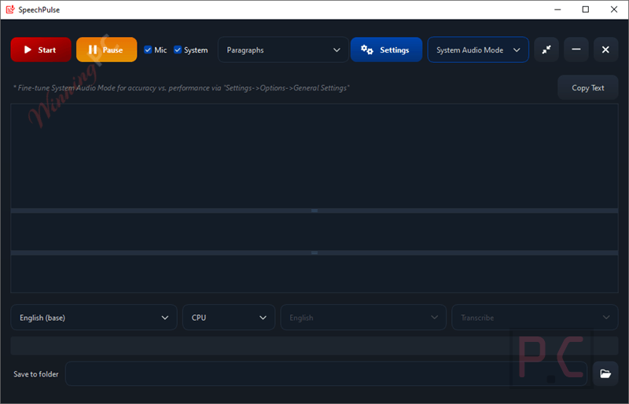Expand the Paragraphs dropdown
The width and height of the screenshot is (629, 404).
click(x=283, y=50)
